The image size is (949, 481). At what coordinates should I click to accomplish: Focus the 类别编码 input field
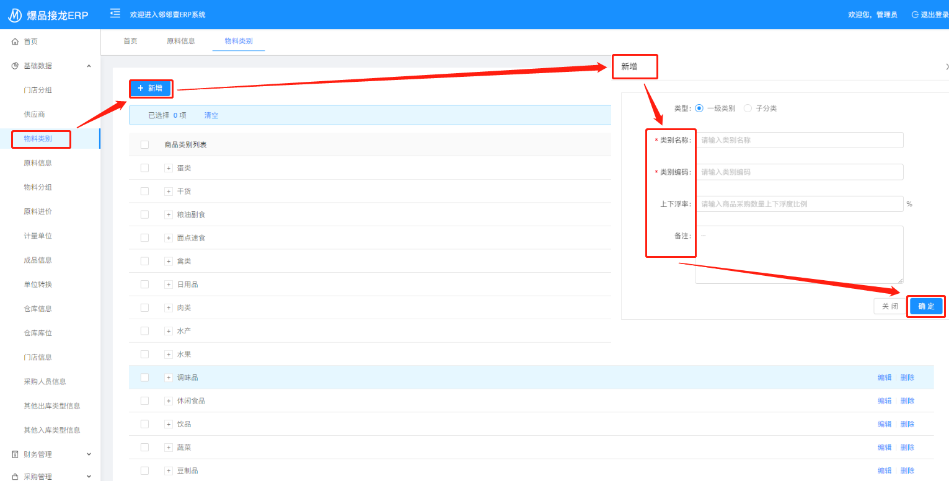(x=799, y=172)
